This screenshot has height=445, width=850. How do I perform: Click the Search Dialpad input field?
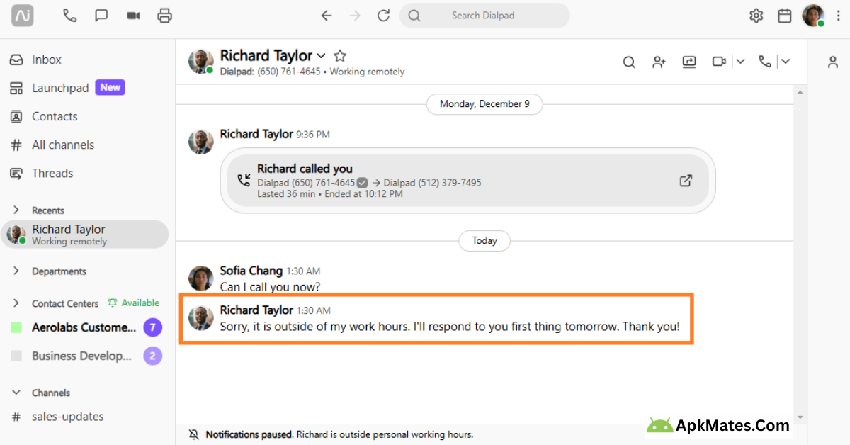484,15
